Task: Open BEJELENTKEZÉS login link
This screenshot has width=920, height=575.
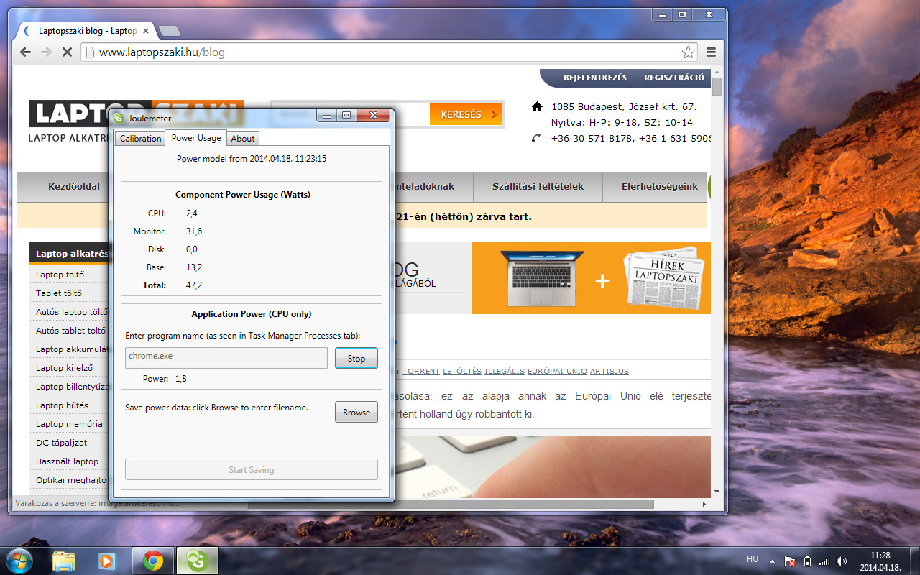Action: (594, 78)
